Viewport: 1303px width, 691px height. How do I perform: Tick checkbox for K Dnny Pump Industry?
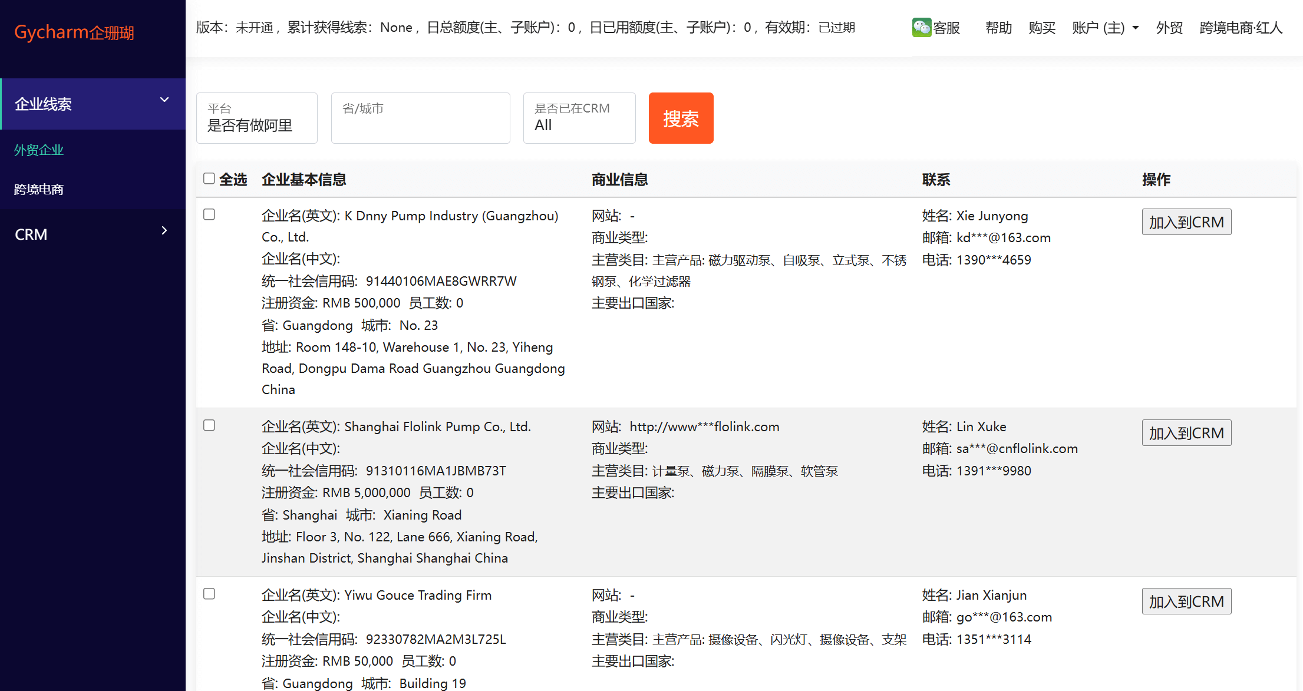(209, 214)
